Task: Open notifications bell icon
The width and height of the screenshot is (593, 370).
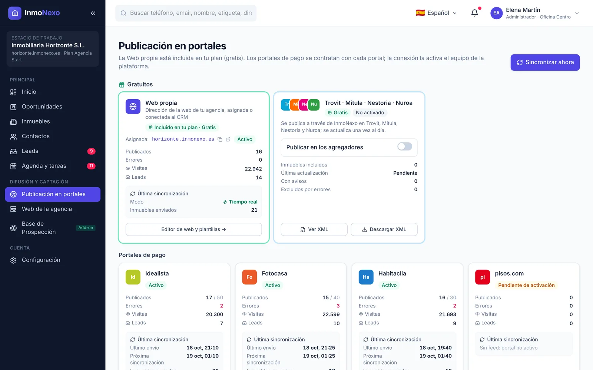Action: tap(474, 13)
